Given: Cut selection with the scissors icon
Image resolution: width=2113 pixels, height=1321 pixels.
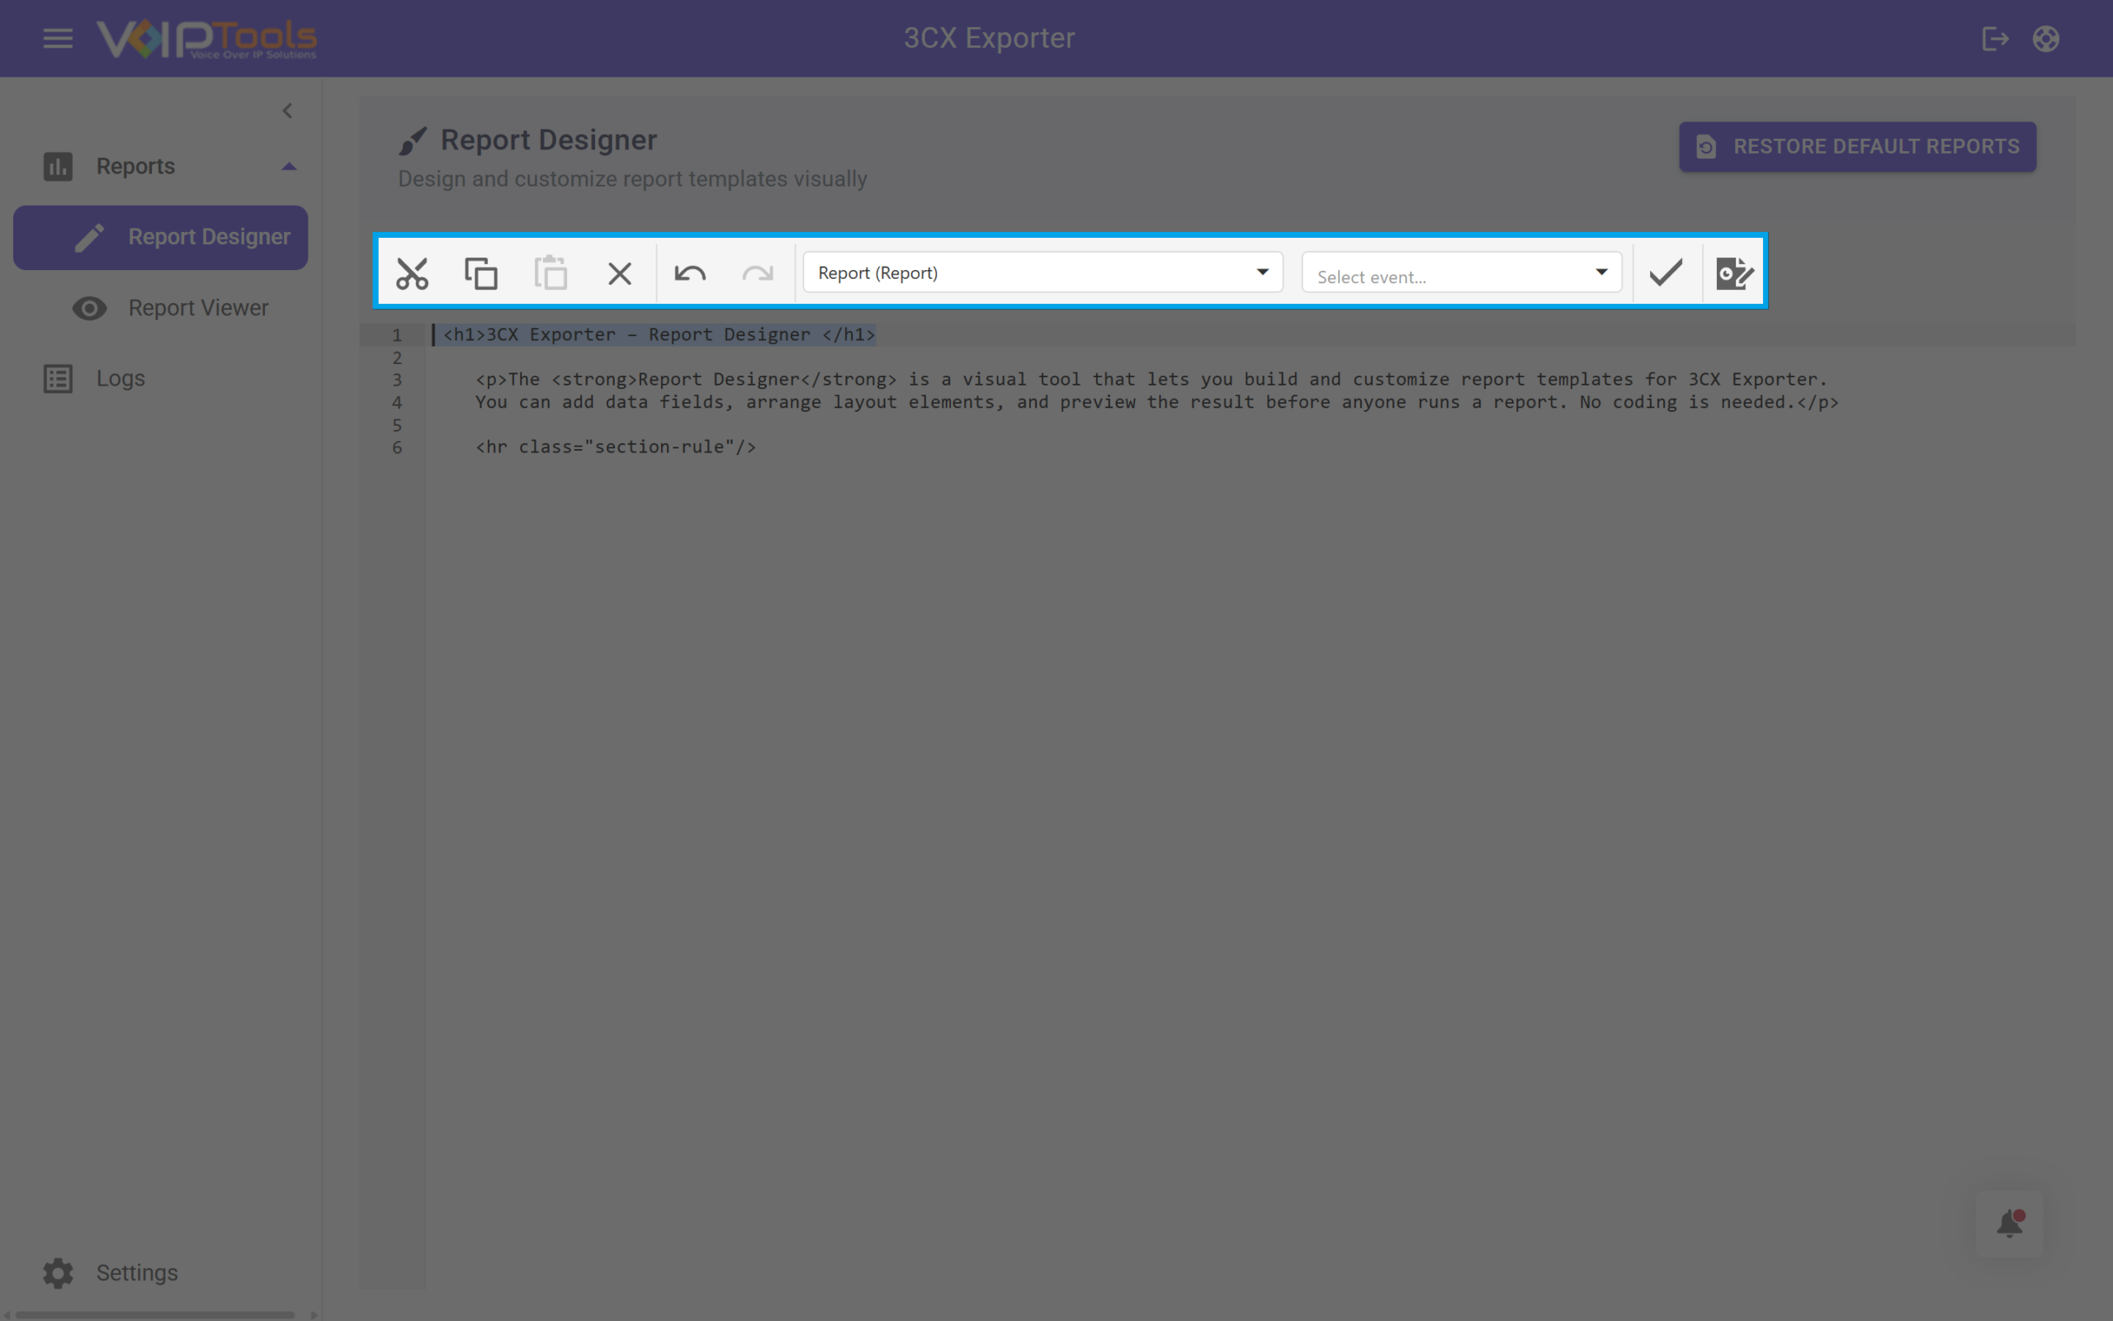Looking at the screenshot, I should click(x=412, y=273).
